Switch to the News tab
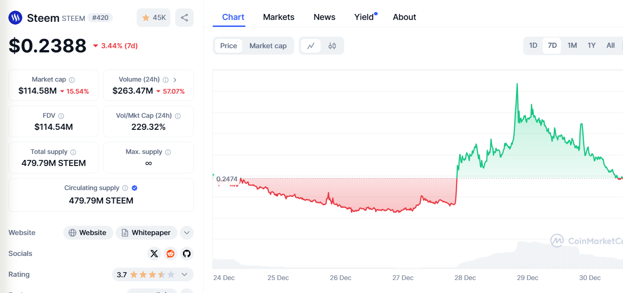The height and width of the screenshot is (293, 623). click(324, 17)
